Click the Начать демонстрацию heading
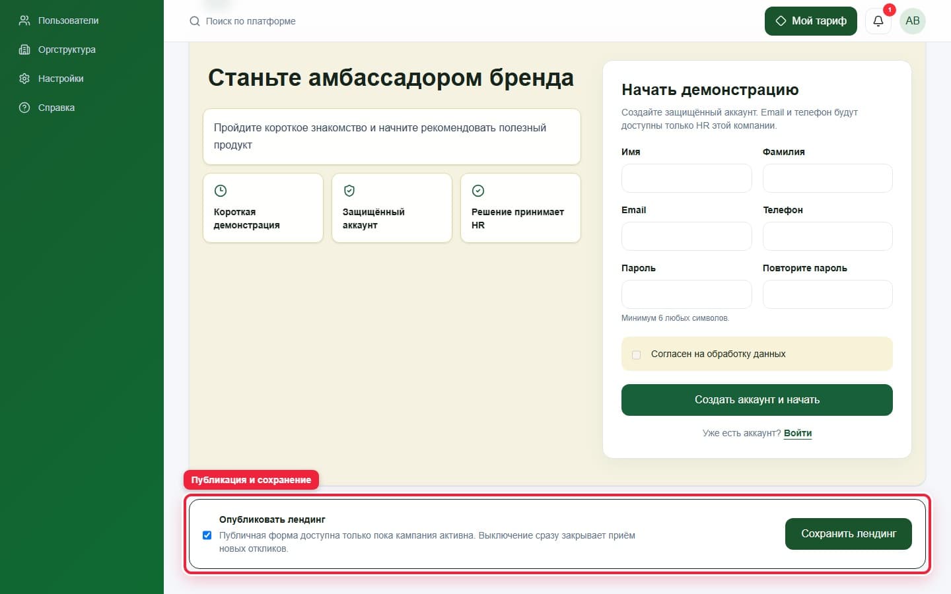Screen dimensions: 951x594 point(710,90)
